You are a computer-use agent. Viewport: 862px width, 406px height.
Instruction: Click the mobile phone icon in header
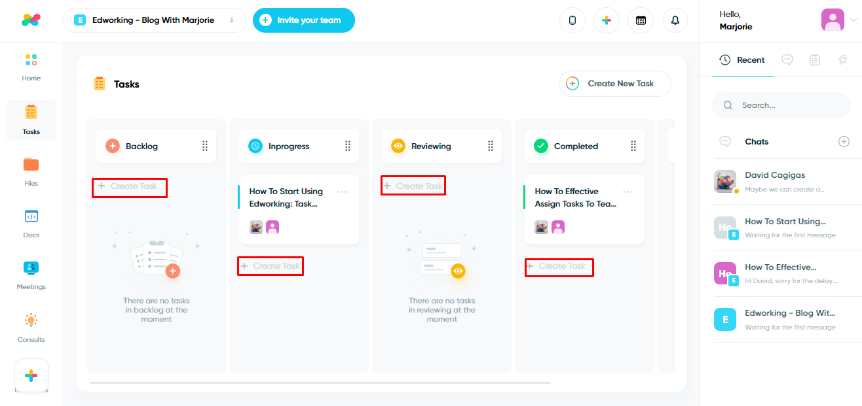click(x=572, y=20)
